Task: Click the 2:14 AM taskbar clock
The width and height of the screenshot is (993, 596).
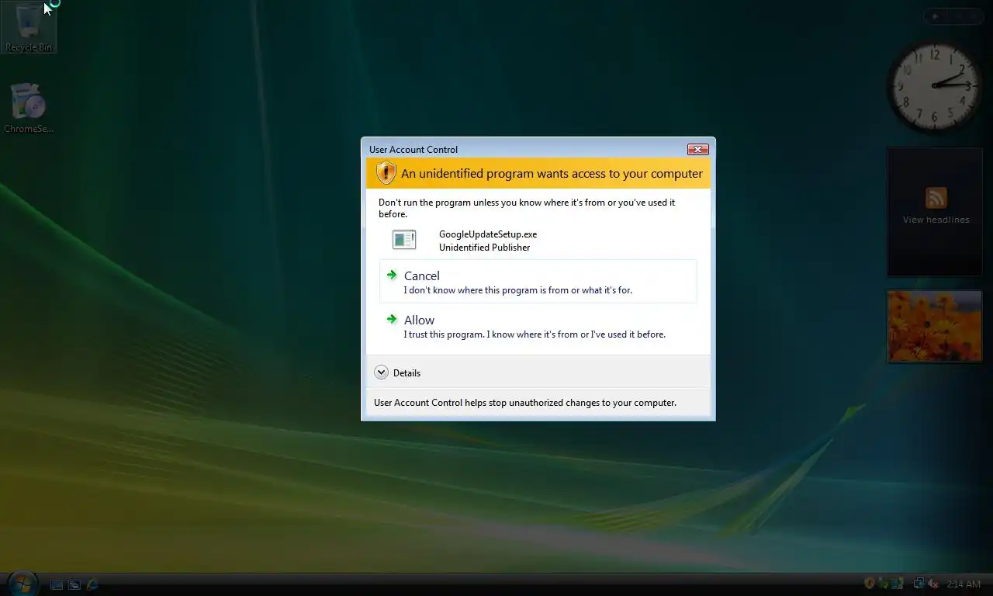Action: click(x=964, y=584)
